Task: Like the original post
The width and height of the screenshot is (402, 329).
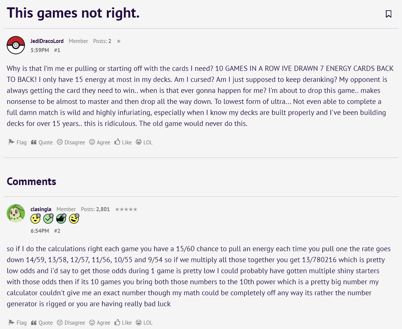Action: tap(123, 142)
